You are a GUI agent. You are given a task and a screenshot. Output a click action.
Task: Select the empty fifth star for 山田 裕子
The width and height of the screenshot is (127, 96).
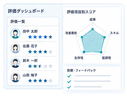(51, 81)
